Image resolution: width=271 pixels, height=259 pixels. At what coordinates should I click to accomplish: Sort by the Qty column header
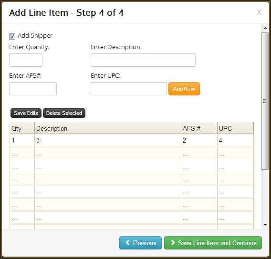pos(22,128)
